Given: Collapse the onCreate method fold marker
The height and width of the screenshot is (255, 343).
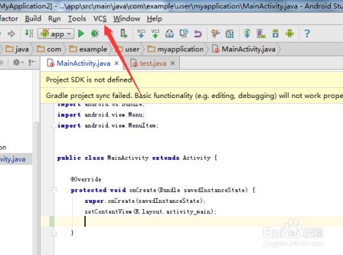Looking at the screenshot, I should [x=54, y=190].
